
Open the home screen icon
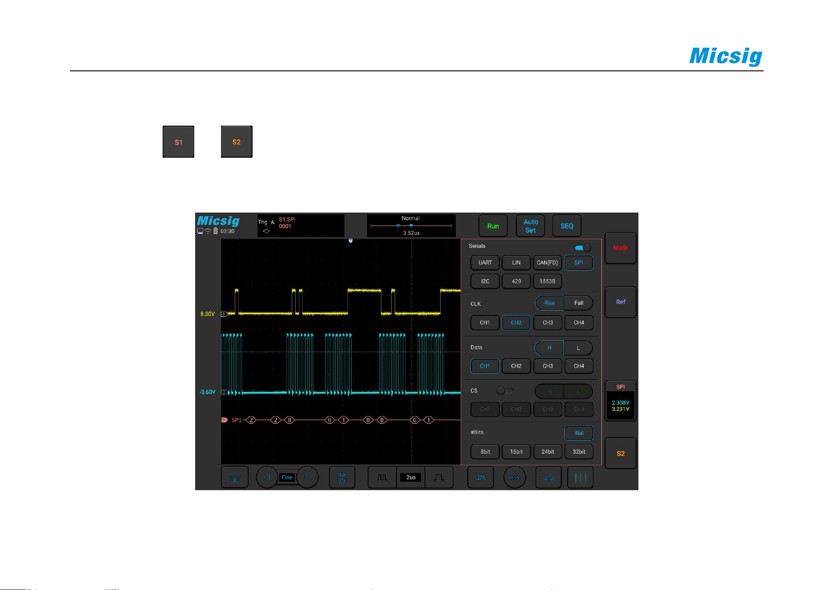235,477
